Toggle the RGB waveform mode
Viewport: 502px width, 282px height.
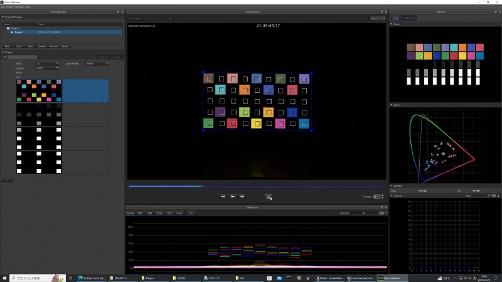(x=141, y=213)
